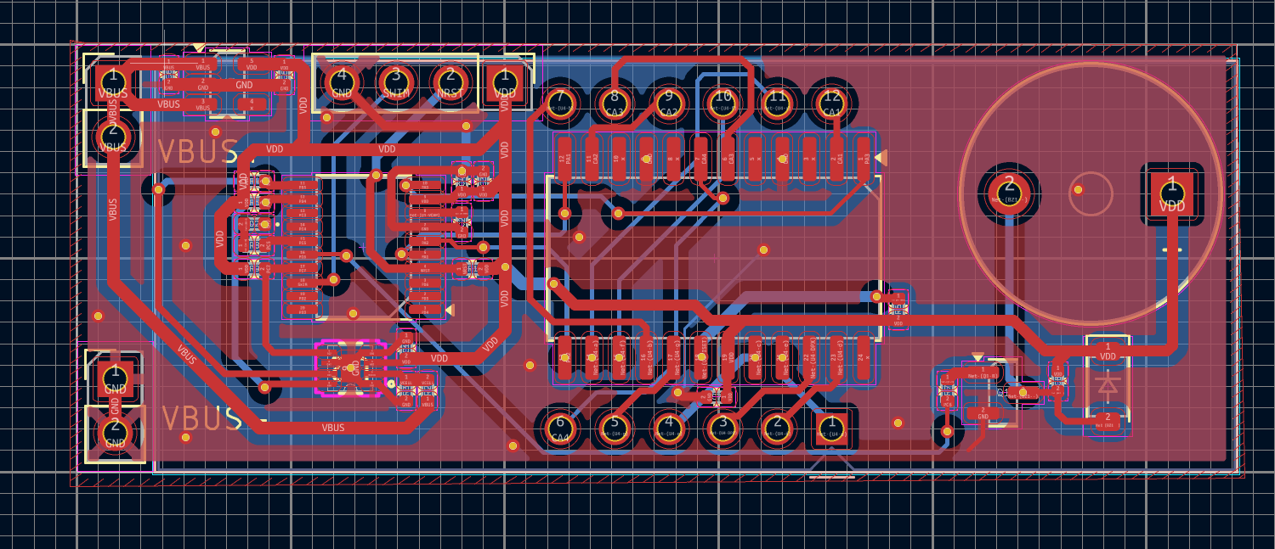The width and height of the screenshot is (1275, 549).
Task: Click through-hole pad 9 labeled CA2
Action: [x=669, y=103]
